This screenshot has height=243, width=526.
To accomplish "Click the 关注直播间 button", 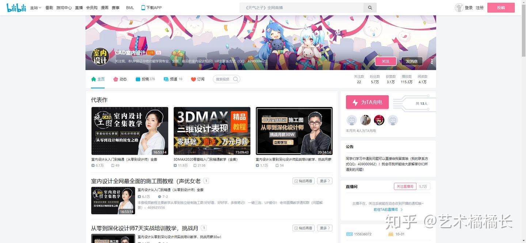I will click(405, 186).
